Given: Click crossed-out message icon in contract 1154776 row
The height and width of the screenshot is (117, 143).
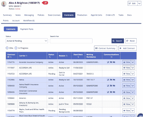Looking at the screenshot, I should (x=114, y=62).
